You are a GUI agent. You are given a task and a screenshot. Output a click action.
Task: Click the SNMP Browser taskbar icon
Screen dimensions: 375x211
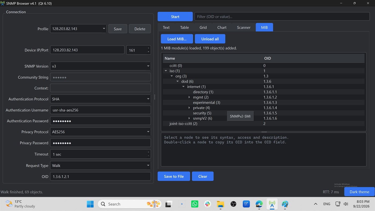(272, 204)
